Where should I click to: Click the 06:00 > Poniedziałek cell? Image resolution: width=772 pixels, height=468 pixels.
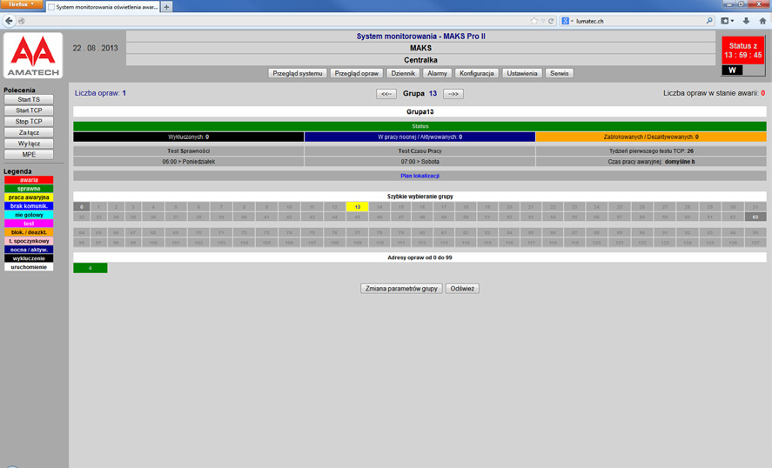(x=189, y=162)
